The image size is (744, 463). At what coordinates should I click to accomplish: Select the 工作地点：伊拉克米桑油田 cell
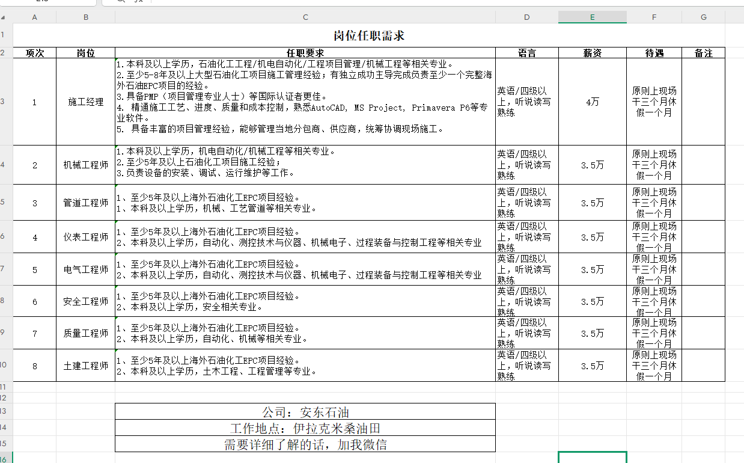pos(305,429)
